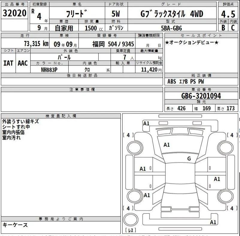Click the 注意事項欄 header
This screenshot has height=236, width=240.
[82, 89]
